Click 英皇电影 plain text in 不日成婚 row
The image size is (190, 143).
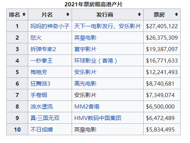coord(85,130)
